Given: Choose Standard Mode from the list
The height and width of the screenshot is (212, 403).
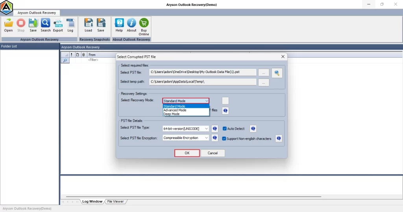Looking at the screenshot, I should click(186, 106).
